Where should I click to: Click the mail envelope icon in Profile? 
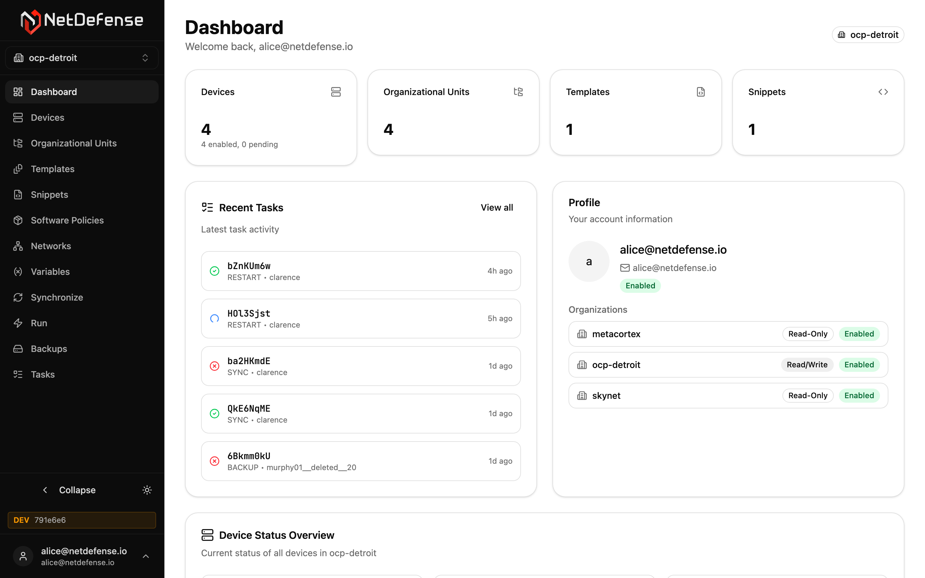click(625, 268)
